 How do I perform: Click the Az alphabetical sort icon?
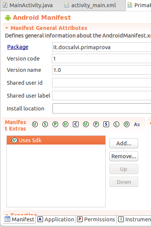(137, 124)
